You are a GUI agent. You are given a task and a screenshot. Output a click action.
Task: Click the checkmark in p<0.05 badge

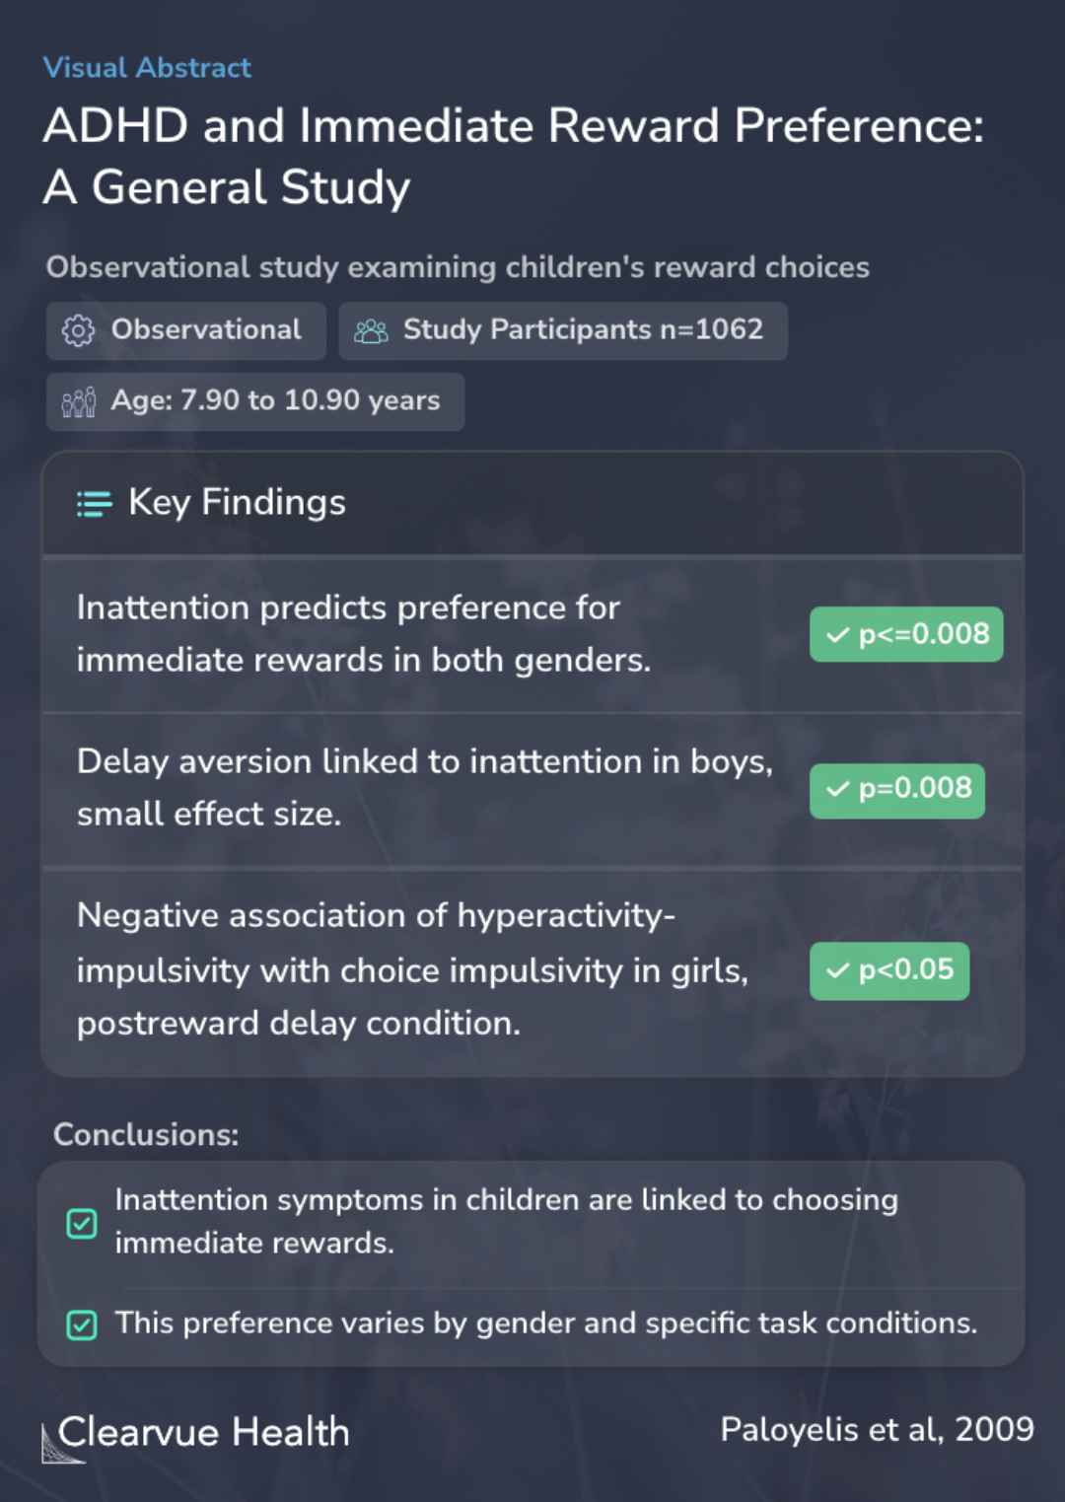pyautogui.click(x=837, y=971)
